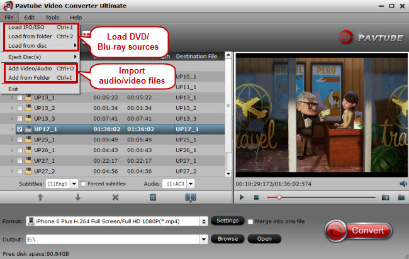Image resolution: width=409 pixels, height=259 pixels.
Task: Toggle Forced subtitles checkbox
Action: click(83, 184)
